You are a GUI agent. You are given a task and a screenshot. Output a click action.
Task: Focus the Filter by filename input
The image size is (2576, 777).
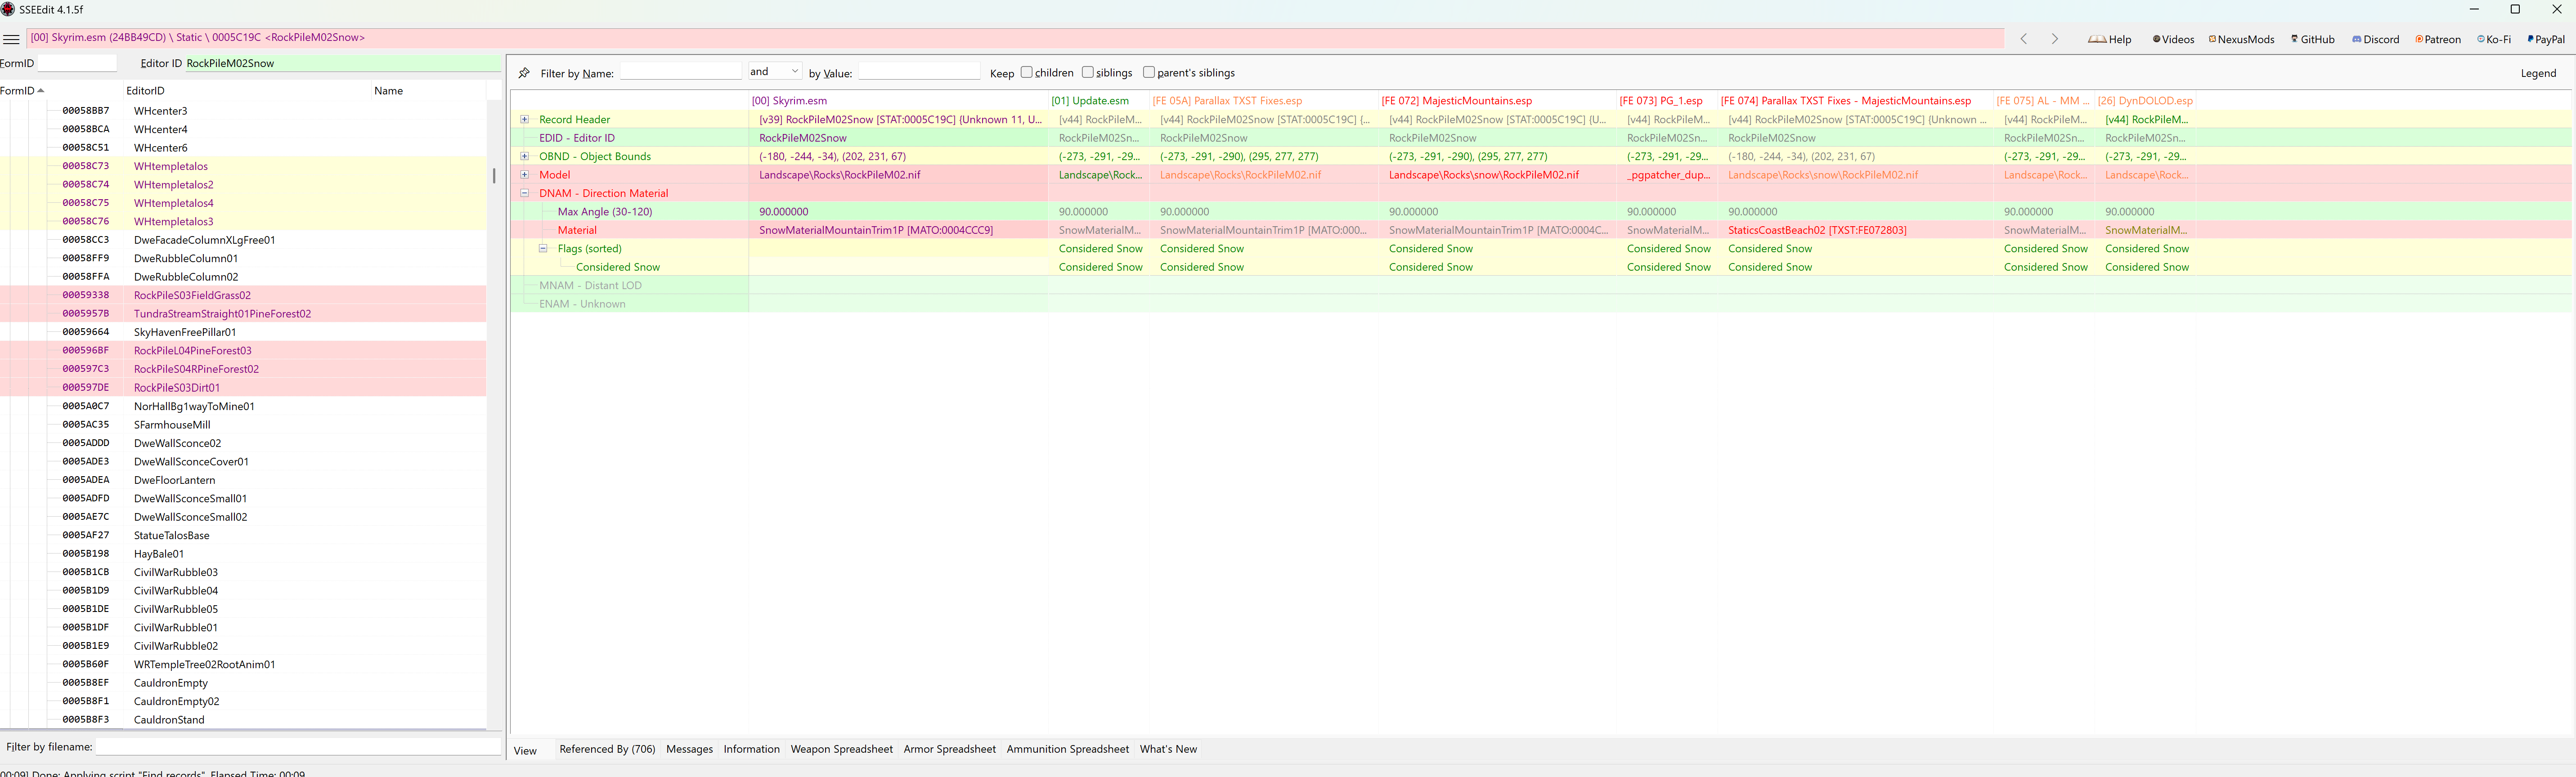pyautogui.click(x=298, y=746)
